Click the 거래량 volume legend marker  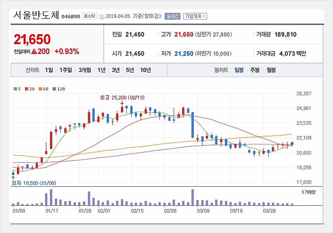(302, 192)
